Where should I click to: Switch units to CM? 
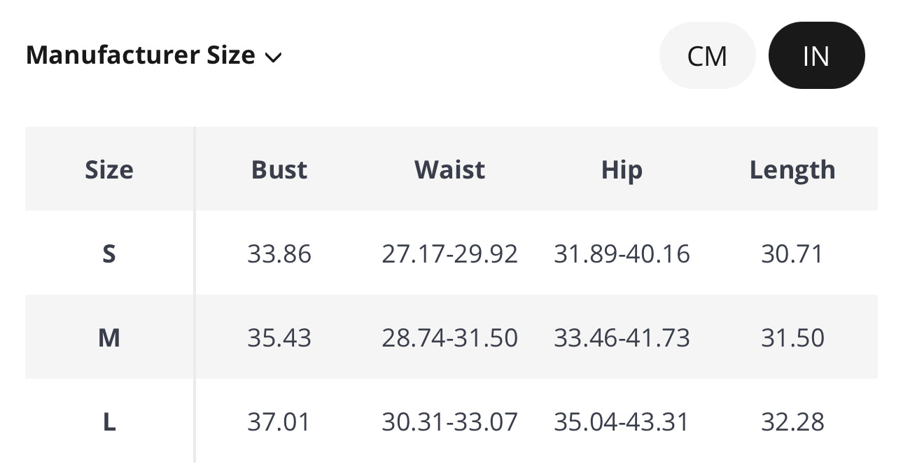[x=707, y=55]
